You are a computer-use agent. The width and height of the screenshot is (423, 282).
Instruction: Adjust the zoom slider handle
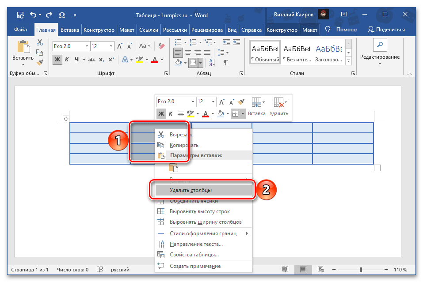pos(361,270)
